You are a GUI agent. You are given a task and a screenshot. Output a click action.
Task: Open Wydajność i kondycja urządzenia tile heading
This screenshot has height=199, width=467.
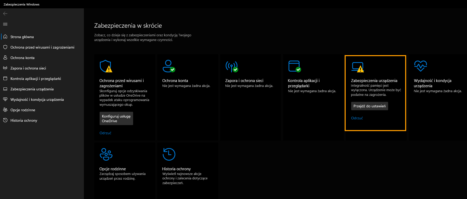click(433, 83)
